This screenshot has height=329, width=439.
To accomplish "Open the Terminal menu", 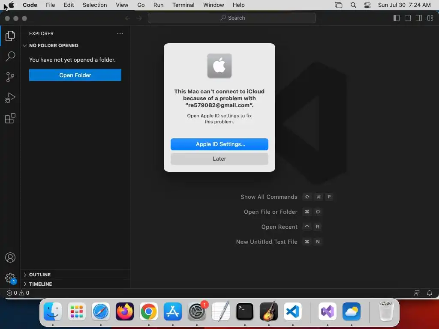I will 183,5.
